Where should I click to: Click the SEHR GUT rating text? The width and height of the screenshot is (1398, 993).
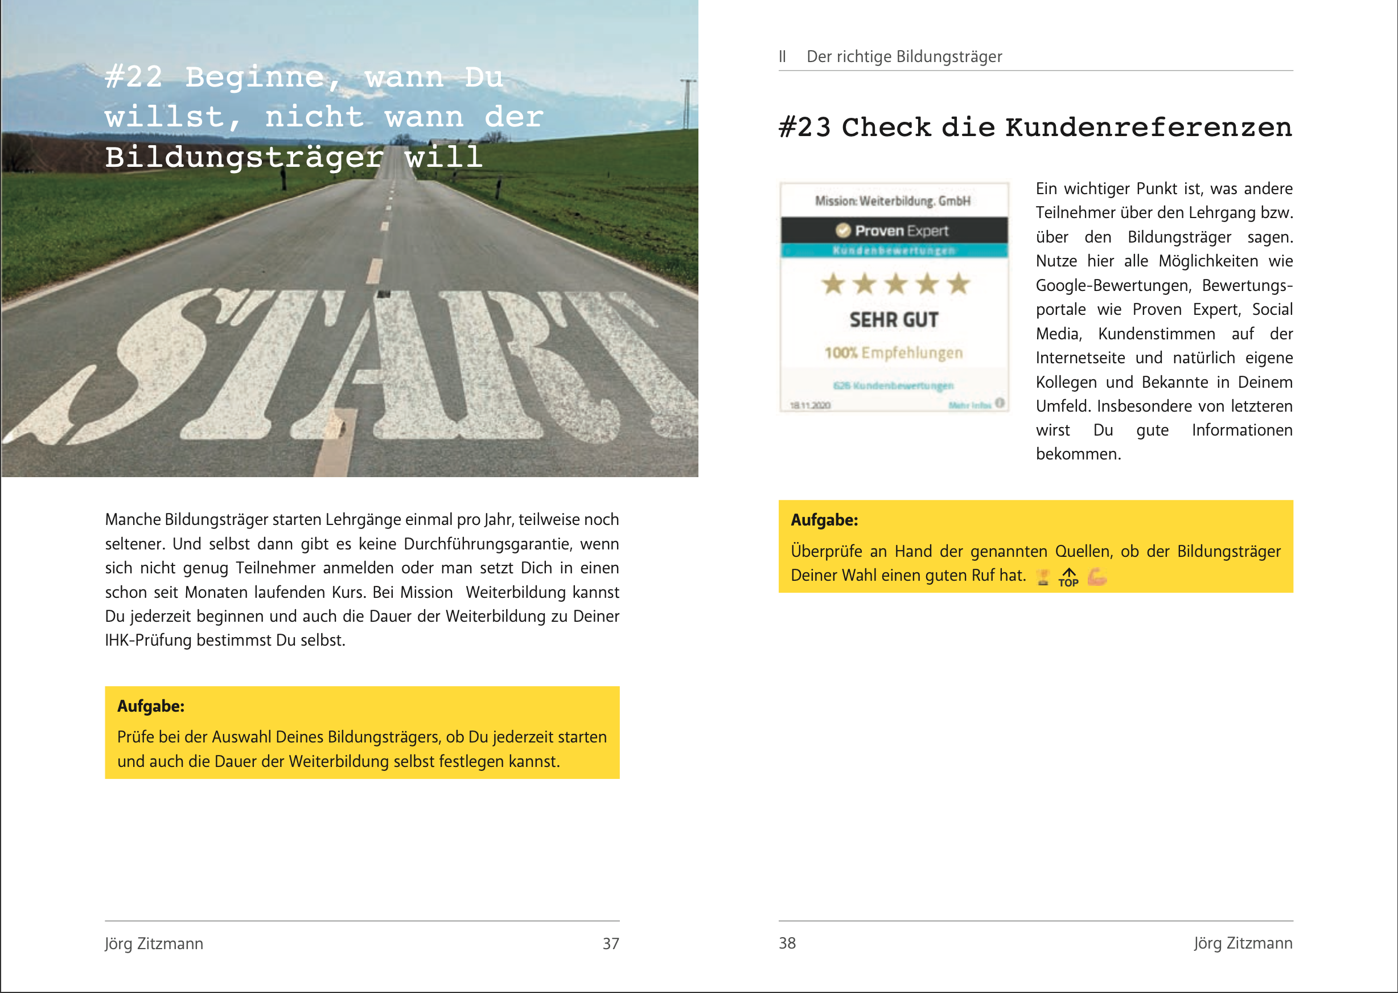[x=894, y=320]
